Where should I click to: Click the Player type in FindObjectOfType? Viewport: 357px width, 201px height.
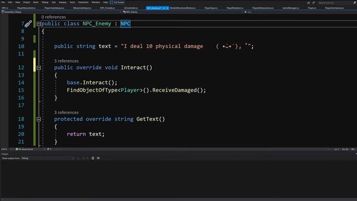click(130, 90)
